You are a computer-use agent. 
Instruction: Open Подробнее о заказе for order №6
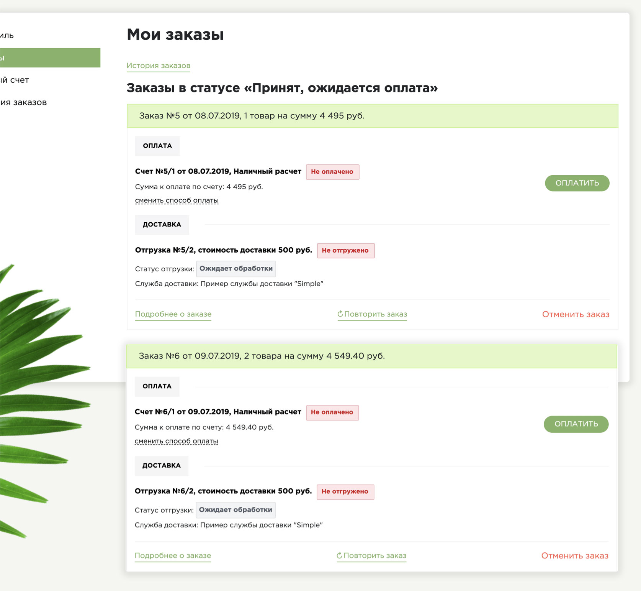click(173, 555)
